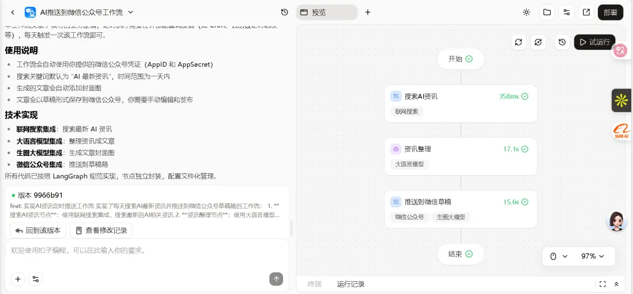Click the 358ms run time value
The image size is (633, 294).
[x=509, y=97]
